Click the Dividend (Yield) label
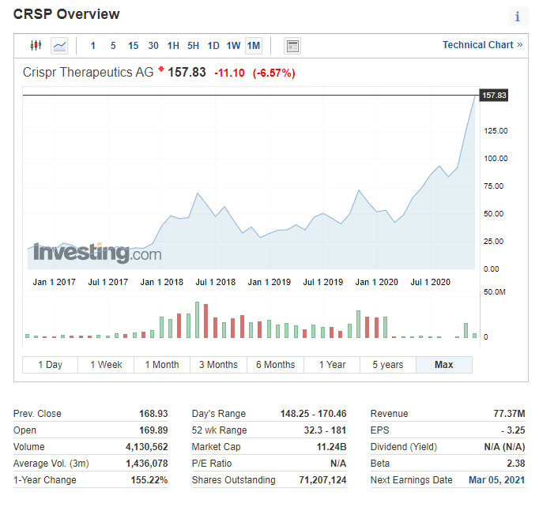The image size is (539, 507). [404, 447]
